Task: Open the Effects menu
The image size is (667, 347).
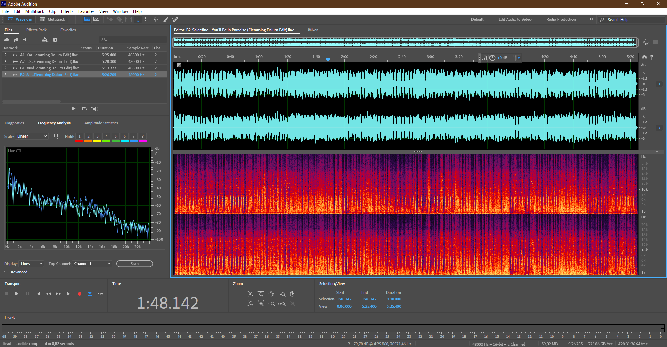Action: [x=67, y=11]
